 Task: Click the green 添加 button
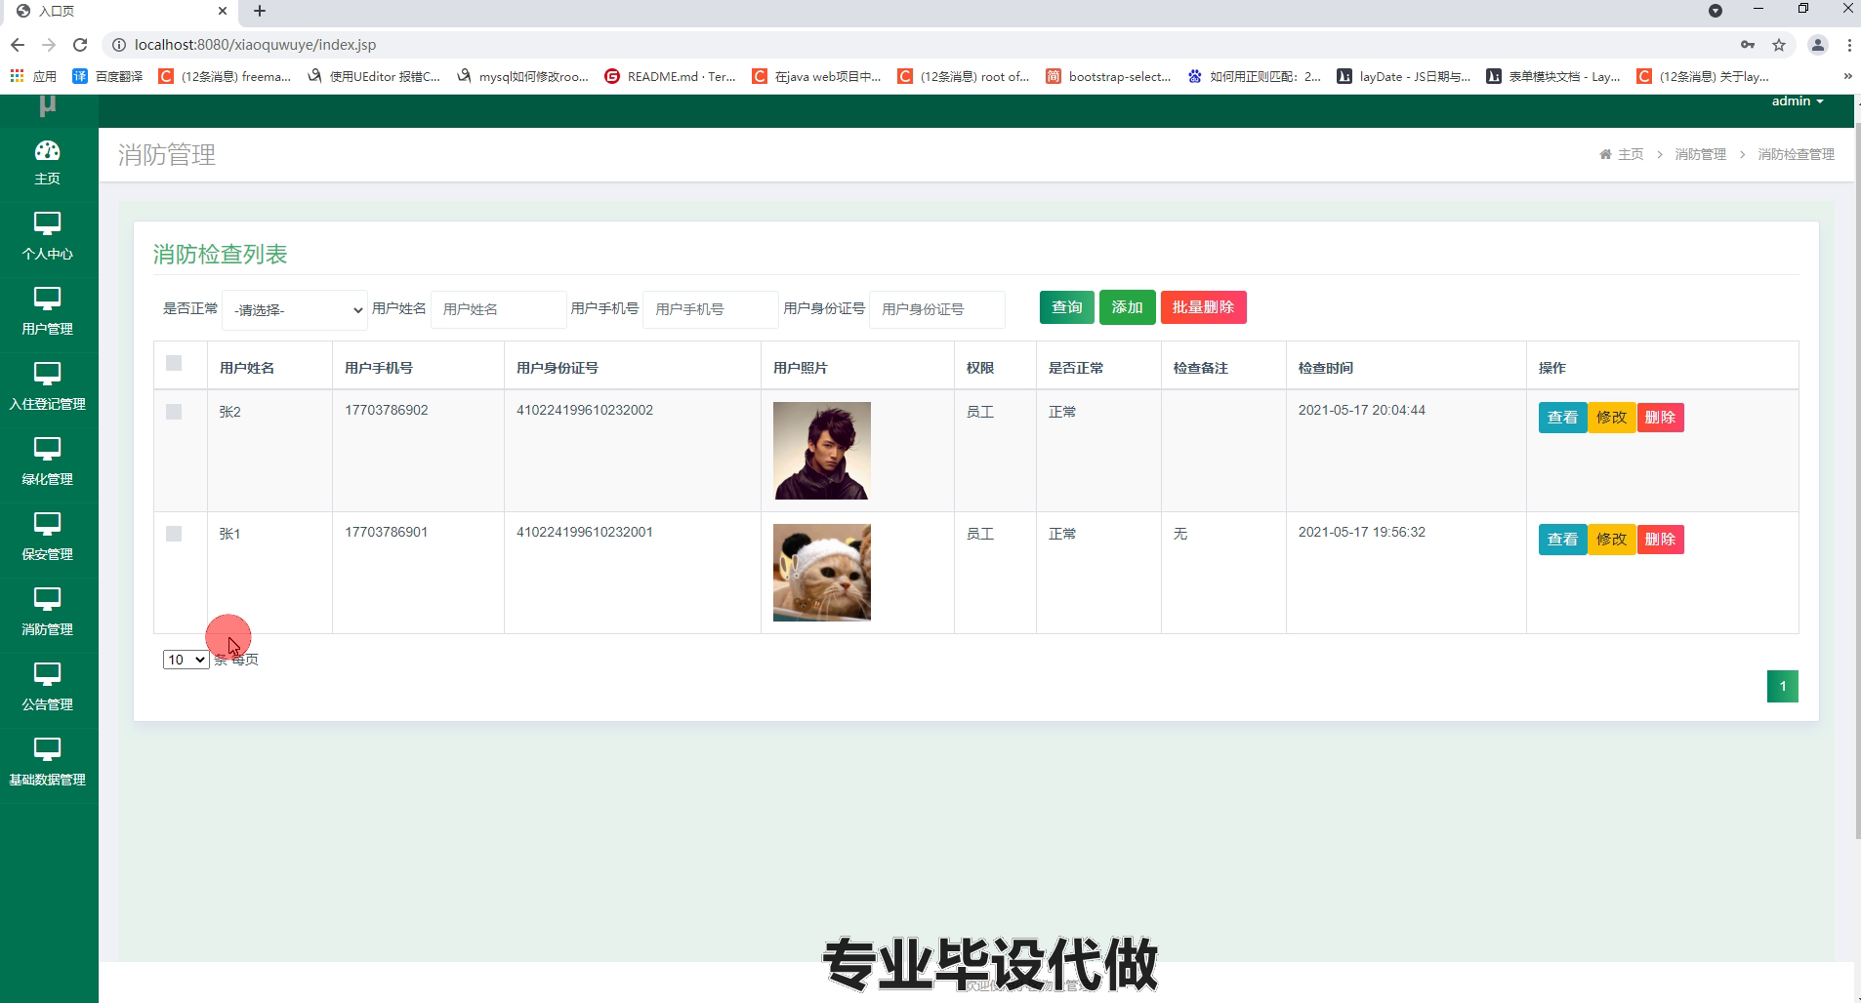[x=1127, y=307]
